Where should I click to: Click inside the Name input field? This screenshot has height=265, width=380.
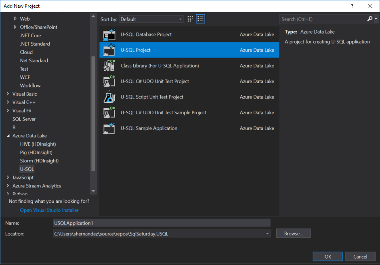[x=162, y=223]
